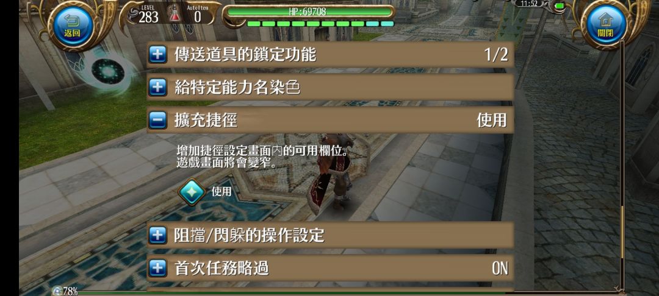The image size is (659, 296).
Task: Select the diamond 使用 option icon
Action: click(192, 192)
